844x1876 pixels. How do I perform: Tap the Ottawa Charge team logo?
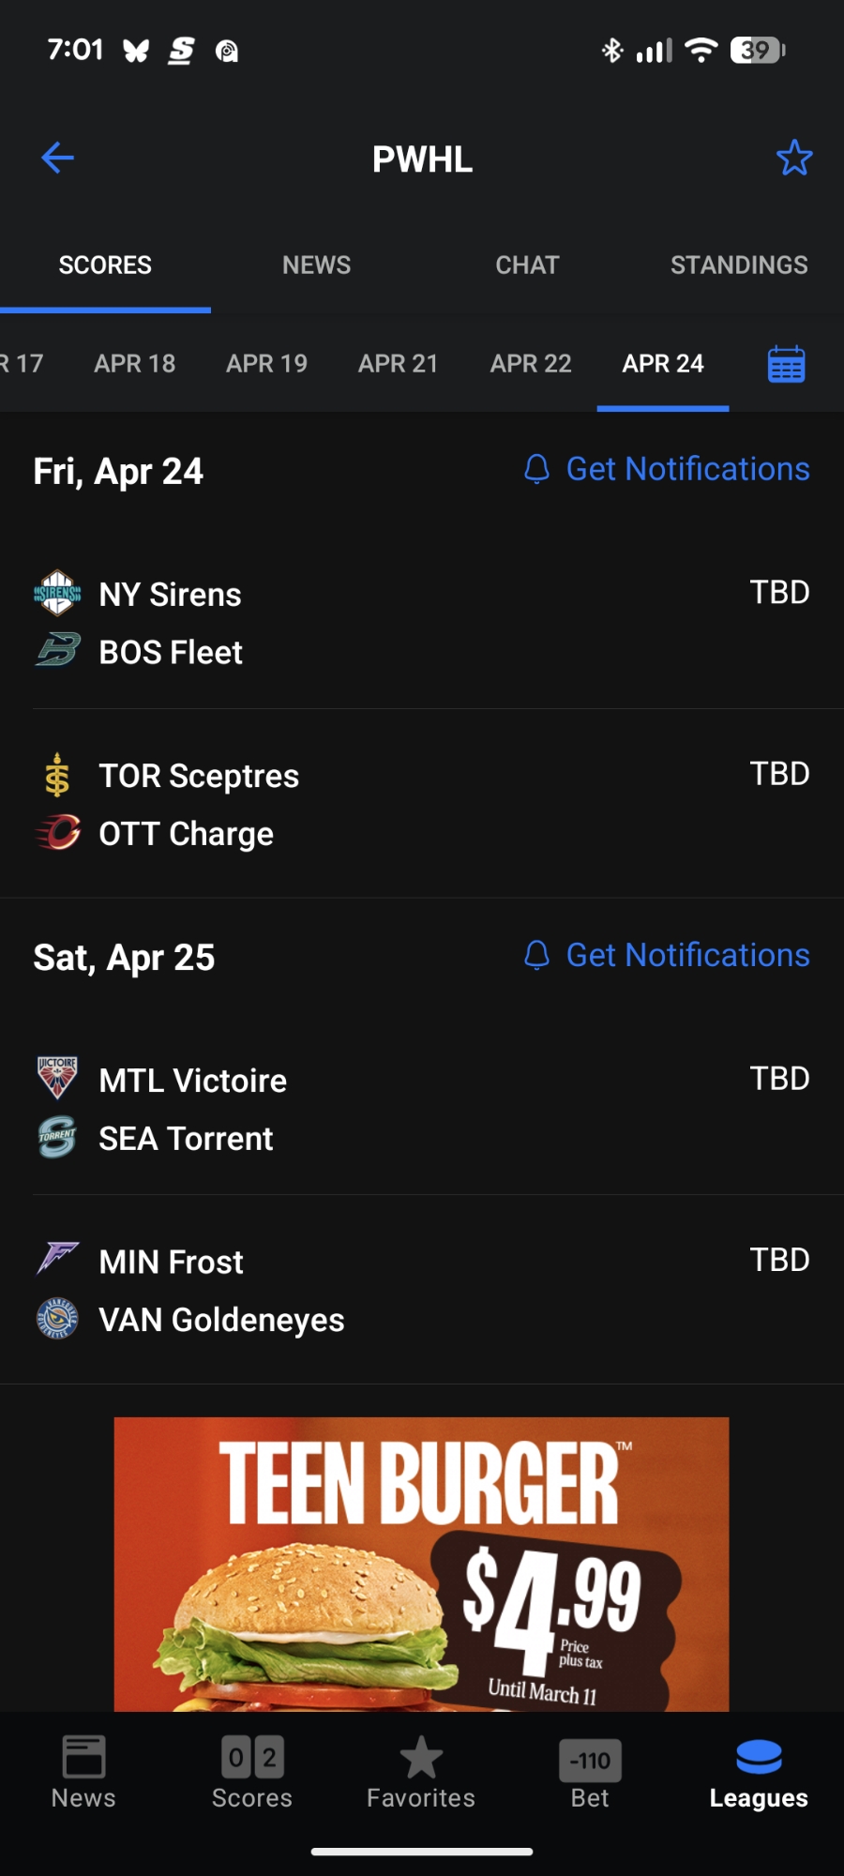tap(57, 833)
